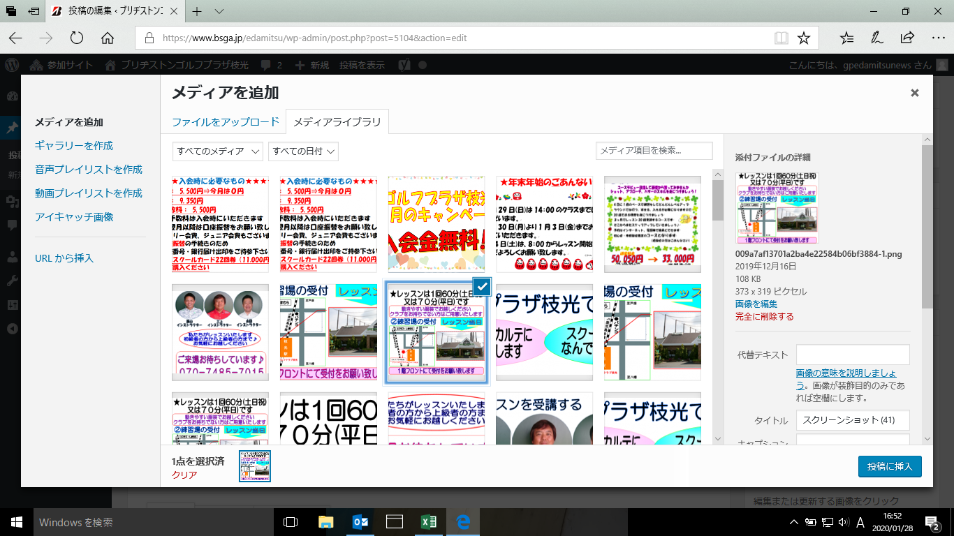Click the Windows Start button
The width and height of the screenshot is (954, 536).
[x=16, y=522]
